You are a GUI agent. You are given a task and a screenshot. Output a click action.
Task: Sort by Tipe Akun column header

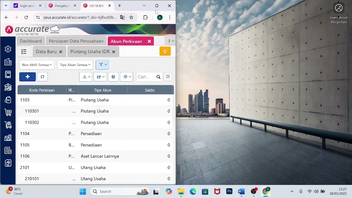point(103,90)
